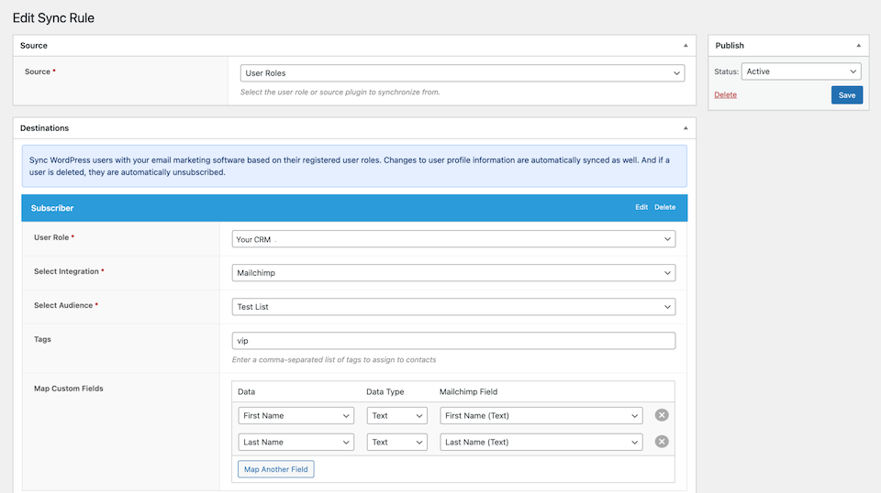Open the Last Name data dropdown
881x493 pixels.
click(x=296, y=442)
